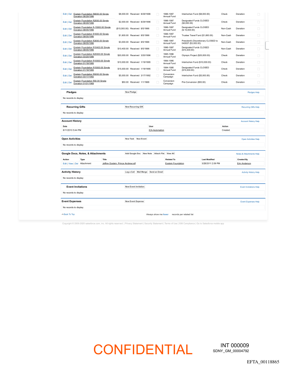This screenshot has height=370, width=286.
Task: Open the ICA-Automation user link
Action: pos(156,130)
